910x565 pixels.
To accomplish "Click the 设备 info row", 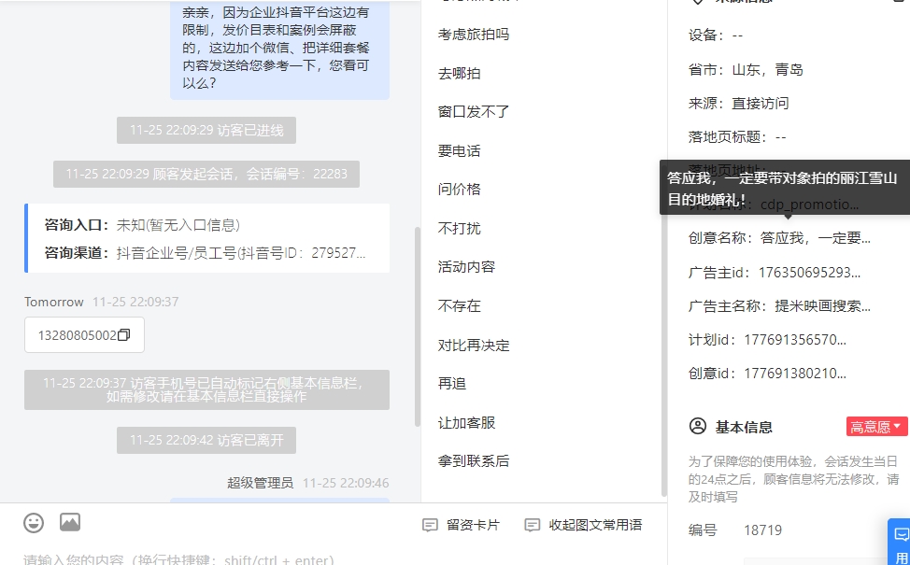I will click(716, 35).
